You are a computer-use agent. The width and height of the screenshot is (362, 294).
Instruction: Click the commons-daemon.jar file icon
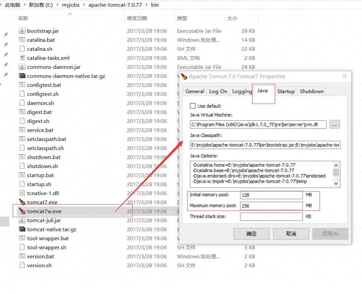pyautogui.click(x=22, y=67)
